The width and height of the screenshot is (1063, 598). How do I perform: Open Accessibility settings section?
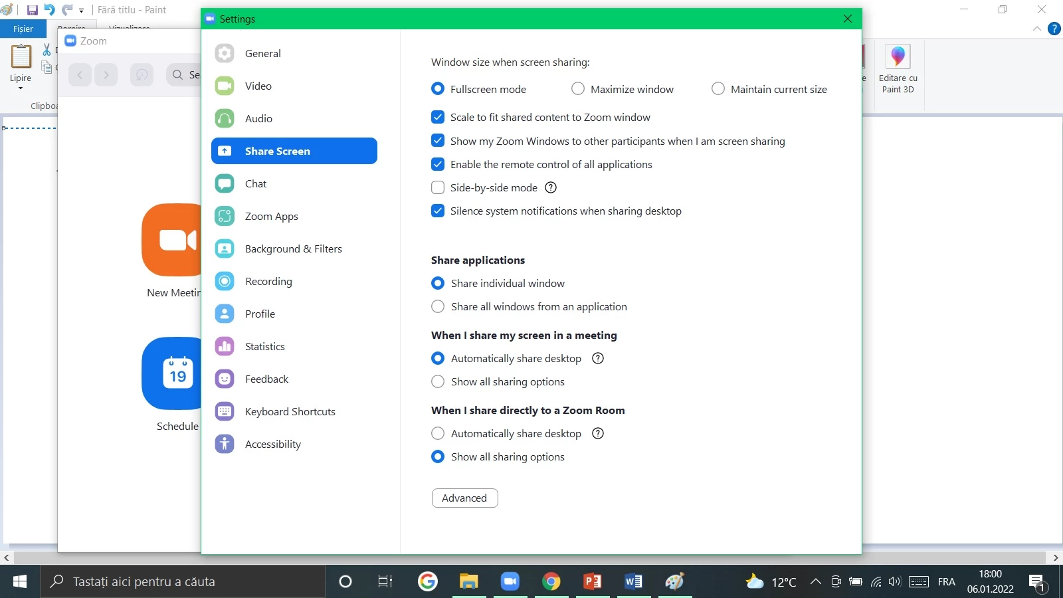(x=294, y=444)
